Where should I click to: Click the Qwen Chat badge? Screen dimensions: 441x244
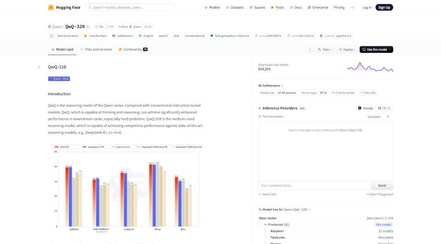coord(59,79)
